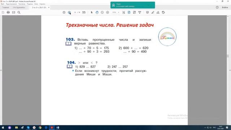Open the Sign document tool

158,12
